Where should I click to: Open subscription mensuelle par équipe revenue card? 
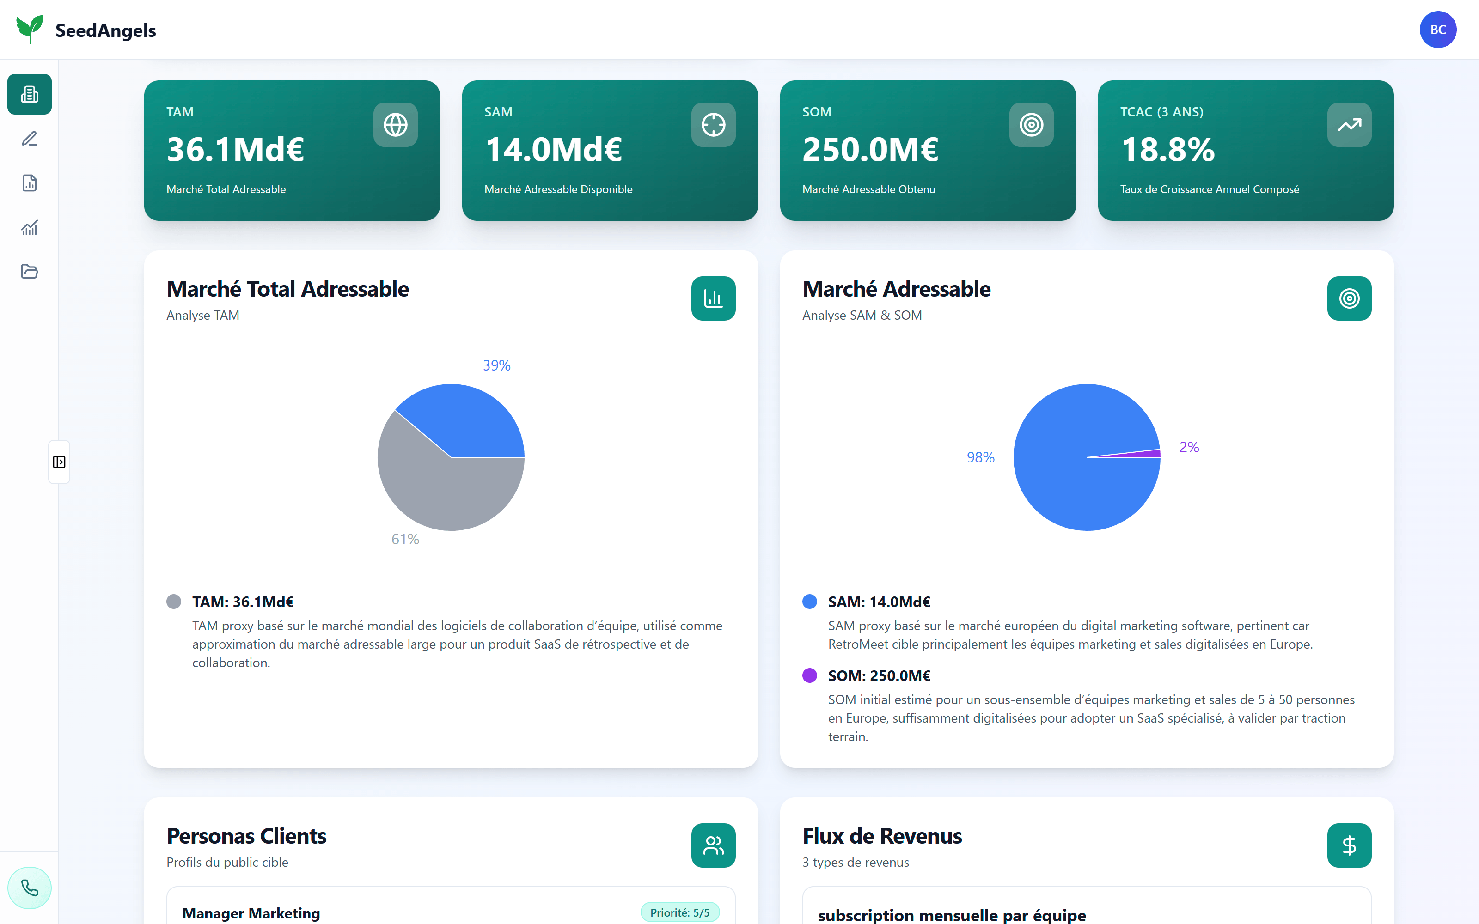(x=1087, y=906)
